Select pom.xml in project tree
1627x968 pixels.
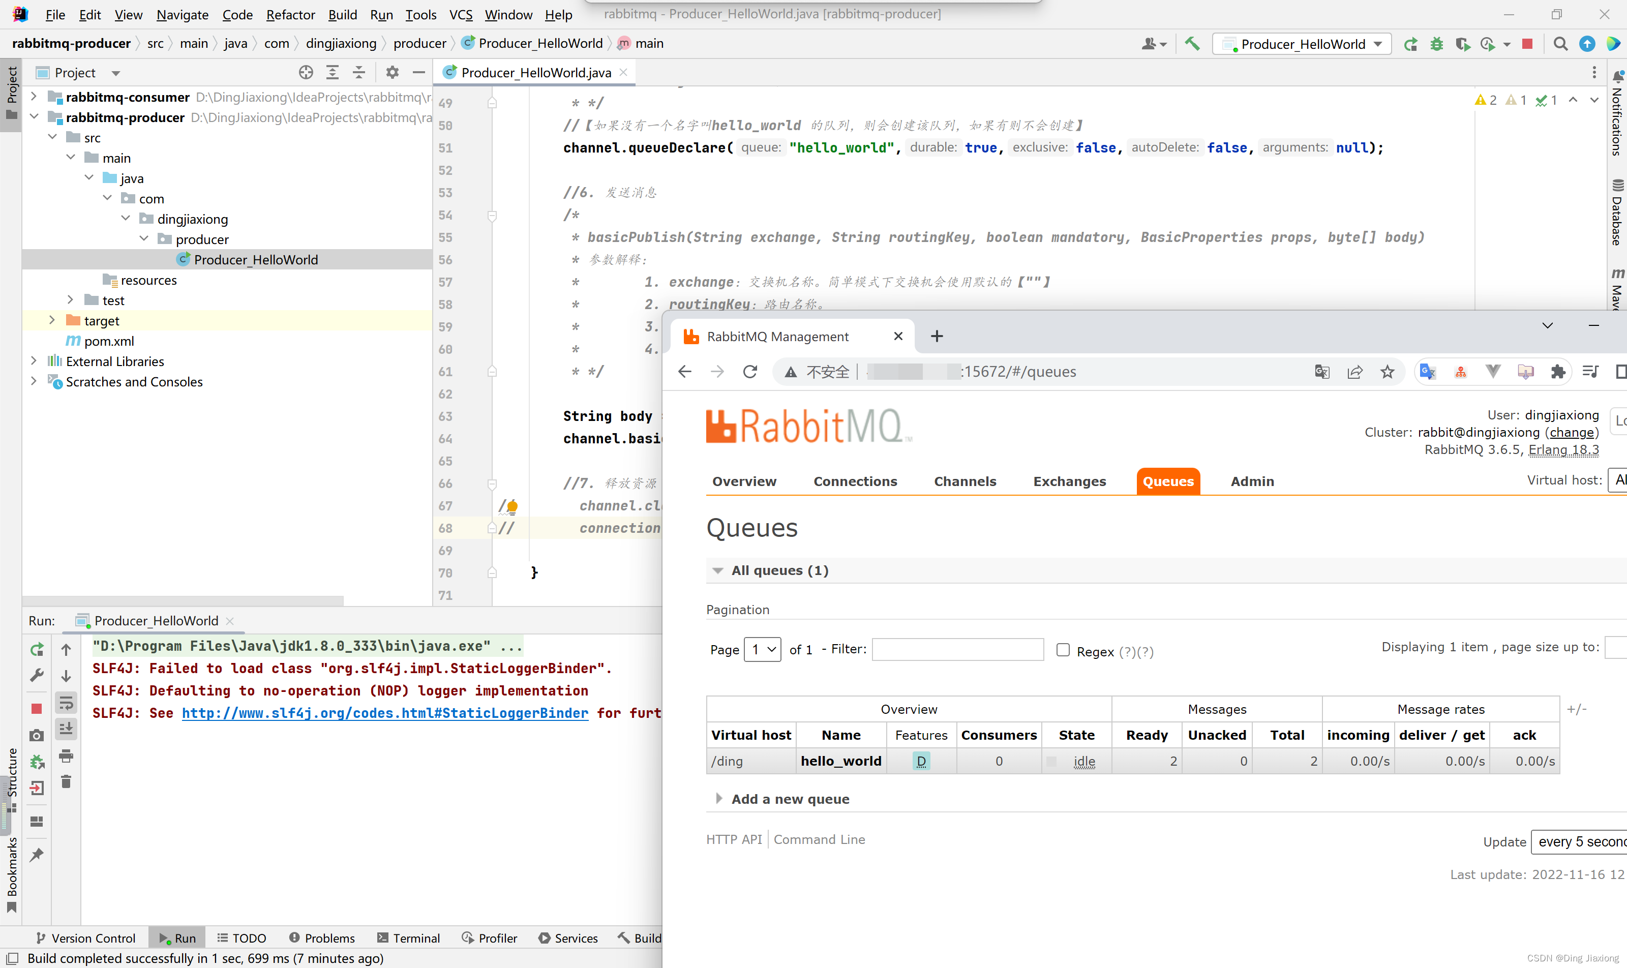point(109,341)
